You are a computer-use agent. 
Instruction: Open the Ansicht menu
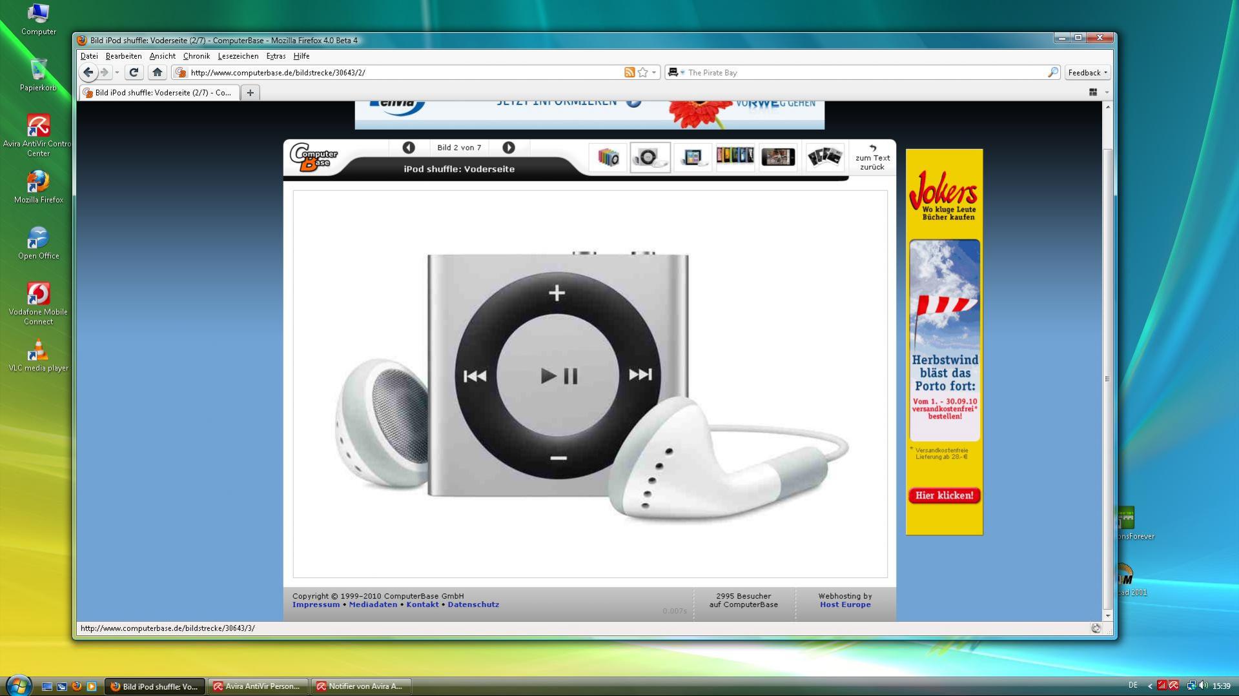click(162, 56)
